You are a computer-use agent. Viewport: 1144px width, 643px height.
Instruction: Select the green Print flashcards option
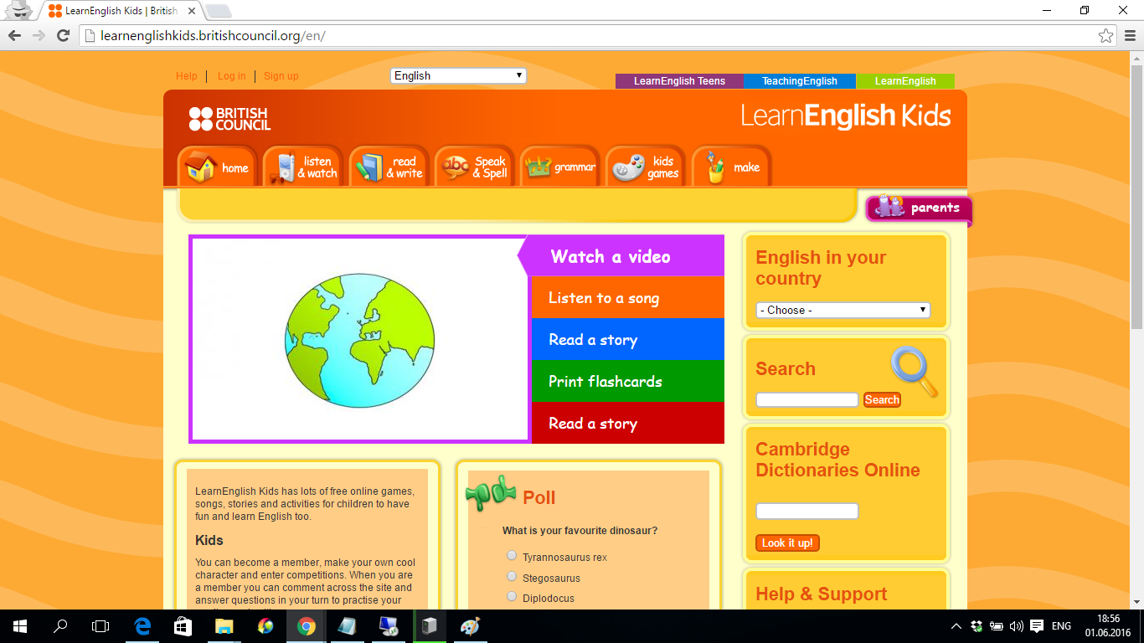click(x=628, y=382)
